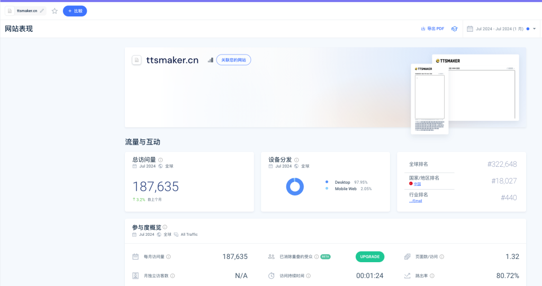Open the TTSMAKER mobile preview thumbnail
The height and width of the screenshot is (286, 542).
coord(430,99)
